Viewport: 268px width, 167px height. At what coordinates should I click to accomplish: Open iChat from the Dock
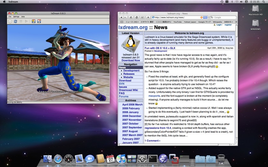90,159
